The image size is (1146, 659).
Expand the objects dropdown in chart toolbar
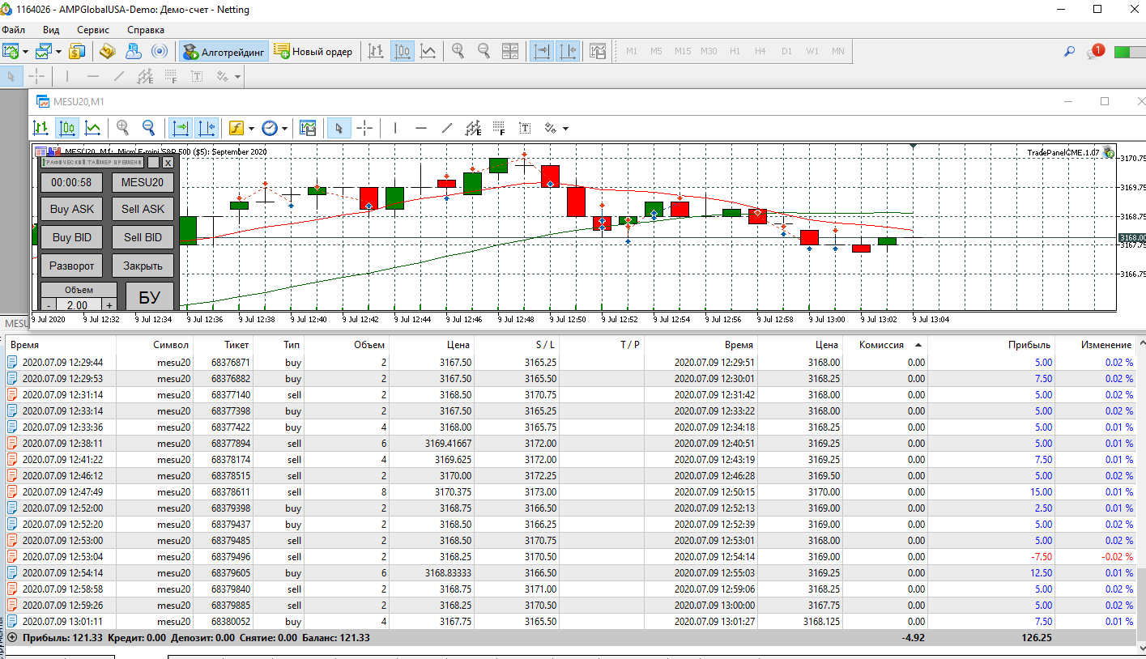click(x=565, y=129)
